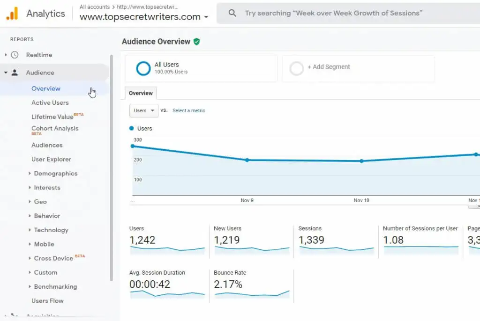This screenshot has width=480, height=321.
Task: Click the www.topsecretwriters.com property name
Action: coord(140,17)
